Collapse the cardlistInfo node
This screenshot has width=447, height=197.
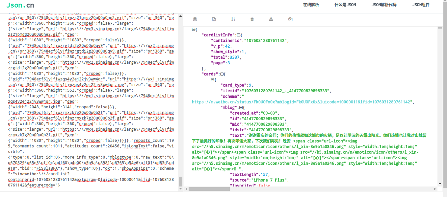tap(239, 35)
